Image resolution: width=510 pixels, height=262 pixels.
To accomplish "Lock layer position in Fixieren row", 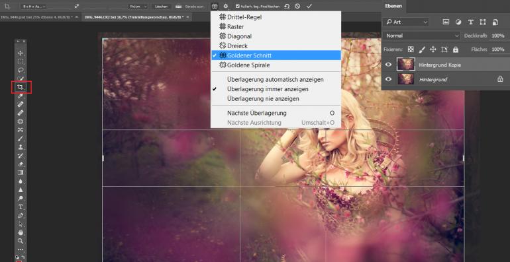I will 433,49.
